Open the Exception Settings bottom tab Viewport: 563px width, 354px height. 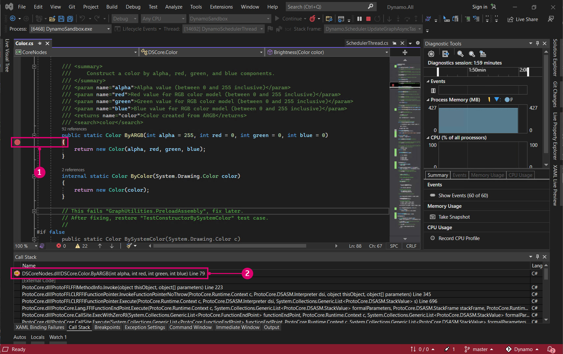pyautogui.click(x=145, y=327)
